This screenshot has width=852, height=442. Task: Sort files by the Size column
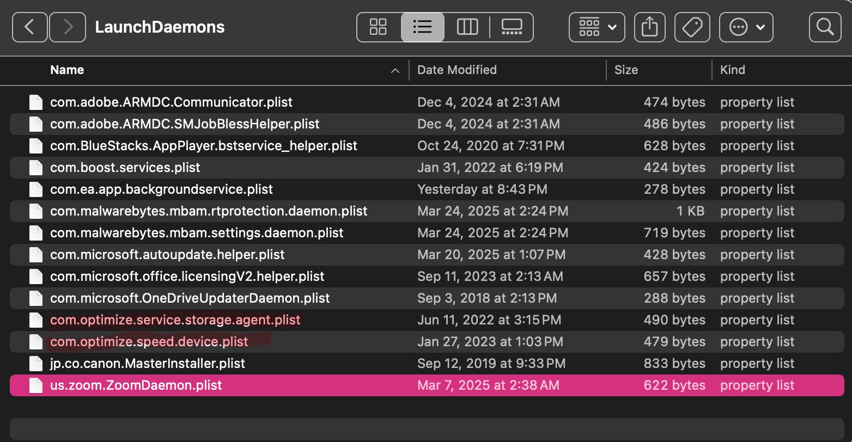pos(626,70)
